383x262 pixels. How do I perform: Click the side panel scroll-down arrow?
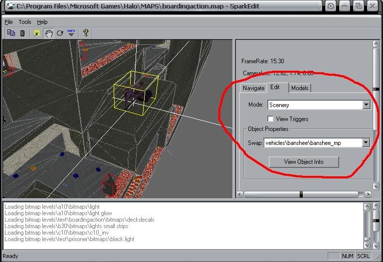coord(376,186)
